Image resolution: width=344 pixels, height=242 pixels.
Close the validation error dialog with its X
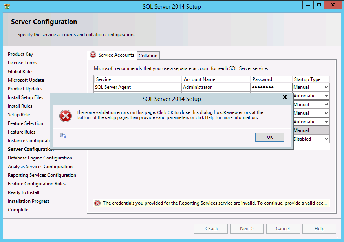(x=285, y=97)
